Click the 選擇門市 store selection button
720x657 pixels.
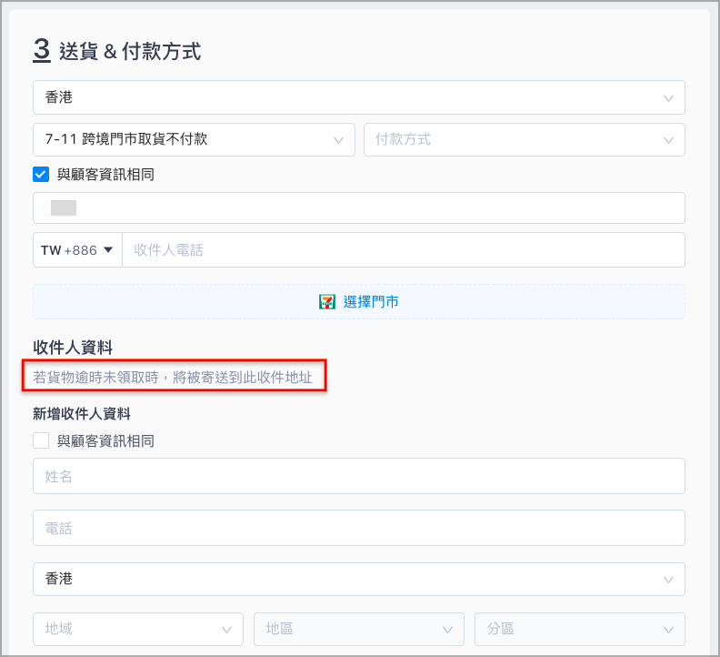358,301
